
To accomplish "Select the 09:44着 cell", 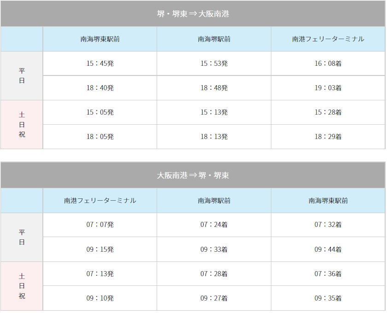I will (x=328, y=249).
